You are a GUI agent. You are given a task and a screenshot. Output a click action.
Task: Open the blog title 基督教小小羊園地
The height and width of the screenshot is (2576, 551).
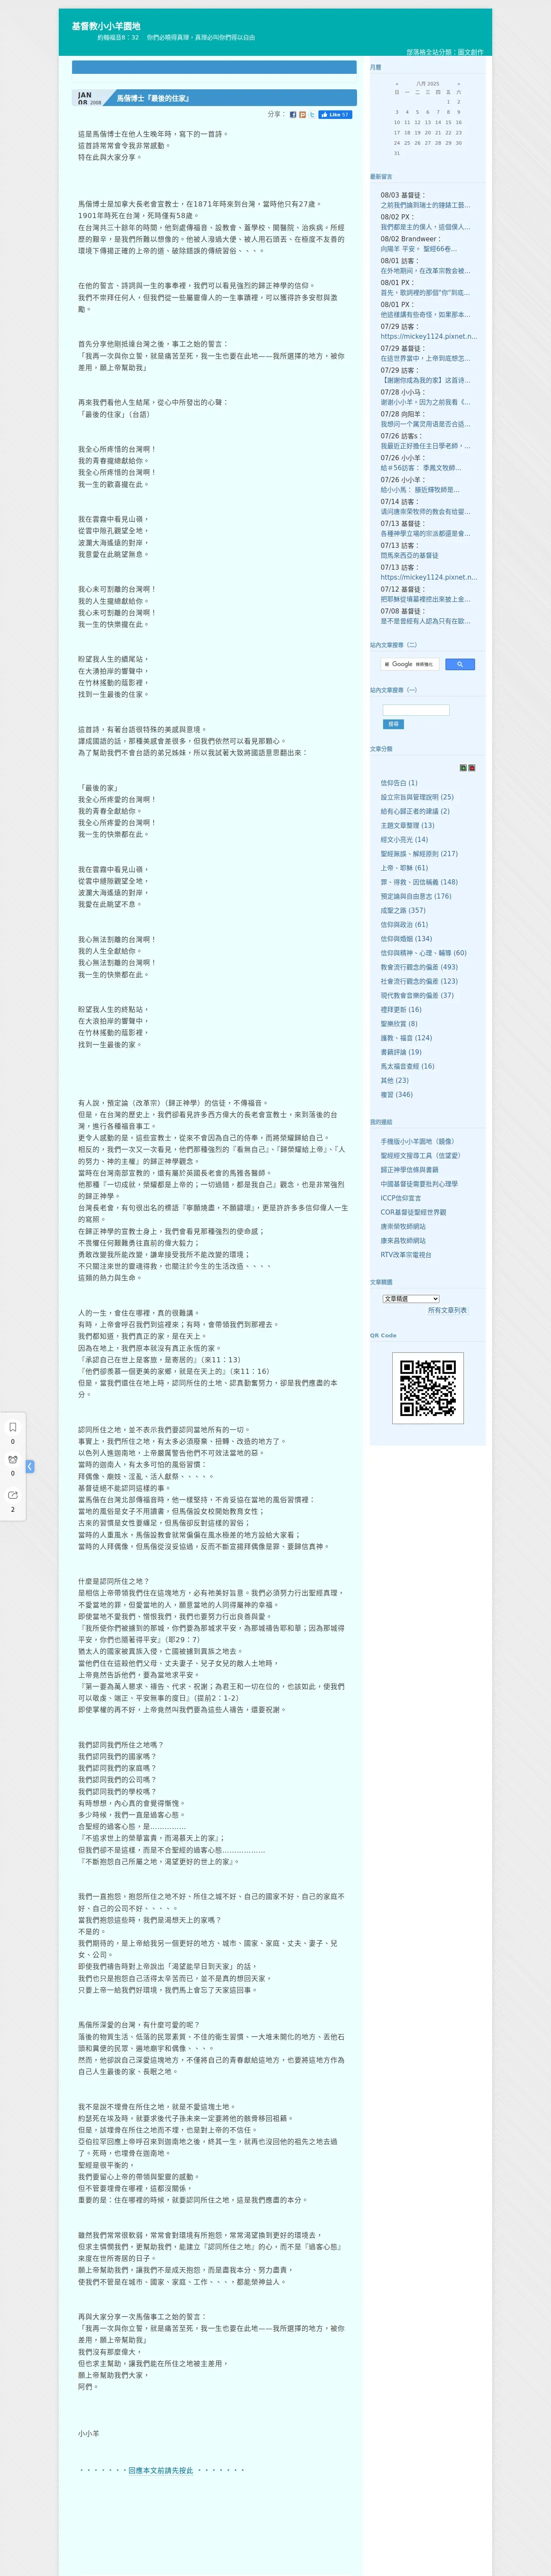[x=106, y=26]
